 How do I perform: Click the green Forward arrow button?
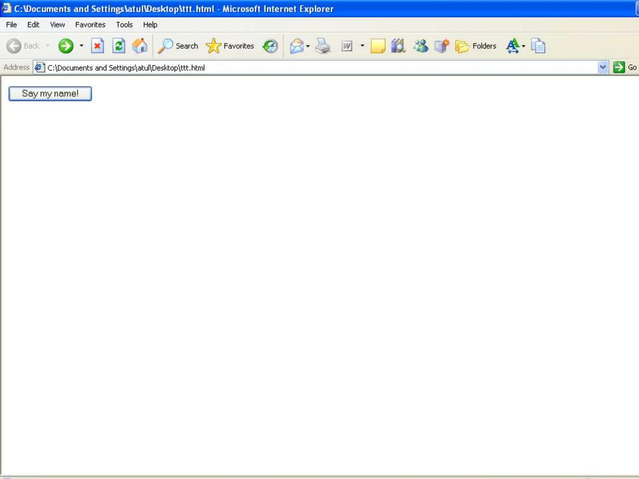point(66,46)
